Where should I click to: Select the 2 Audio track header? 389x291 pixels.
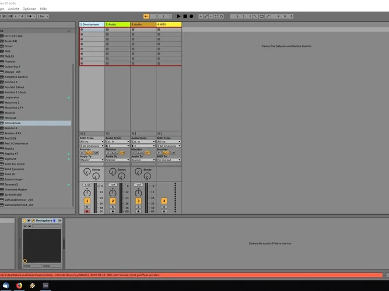[118, 24]
